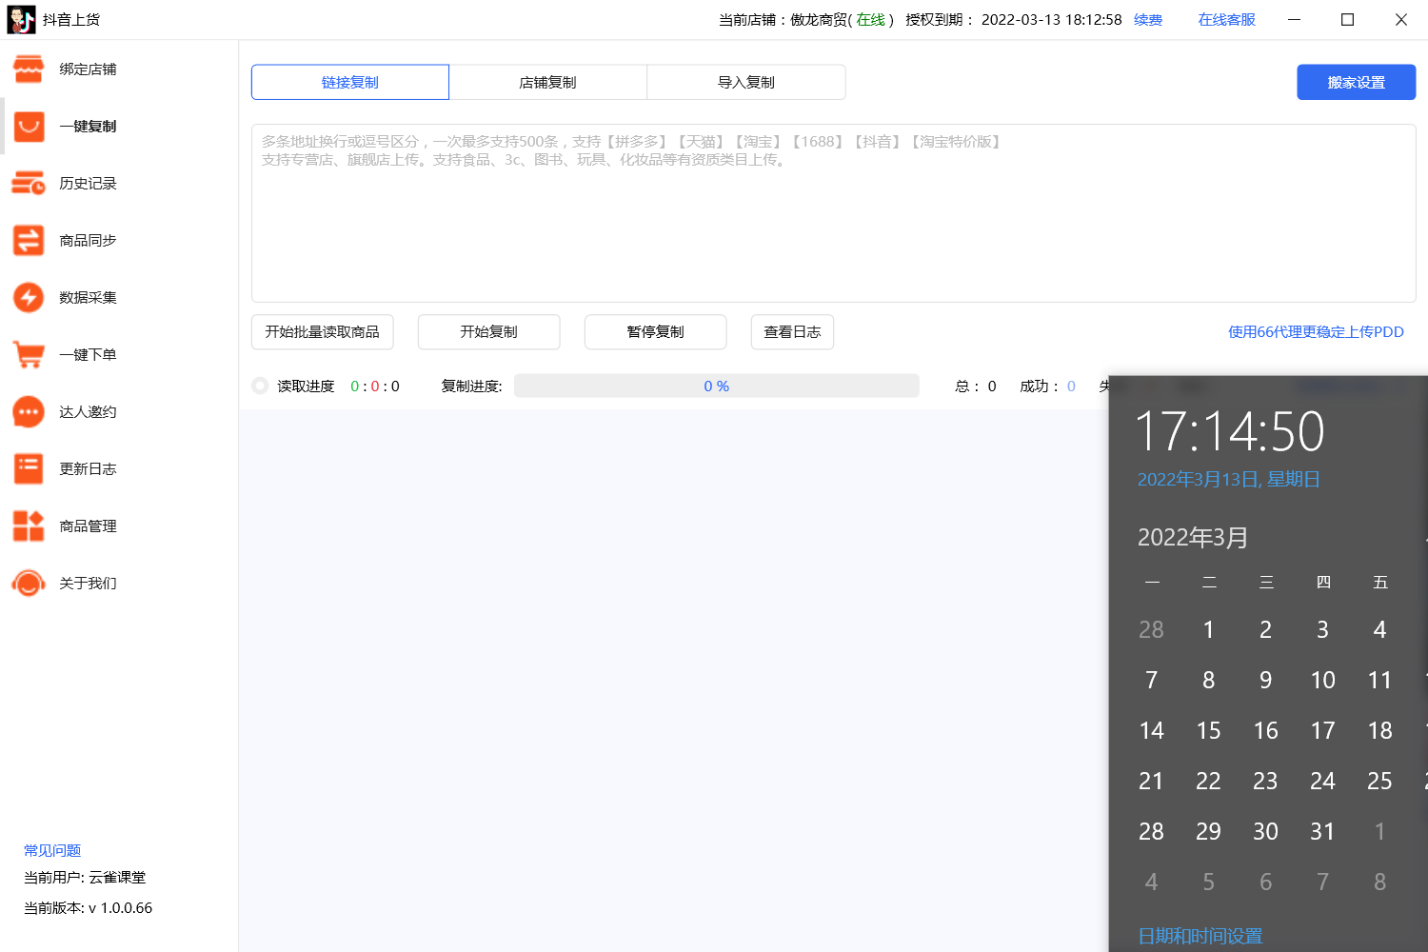Open 历史记录 history icon
This screenshot has width=1428, height=952.
tap(29, 184)
